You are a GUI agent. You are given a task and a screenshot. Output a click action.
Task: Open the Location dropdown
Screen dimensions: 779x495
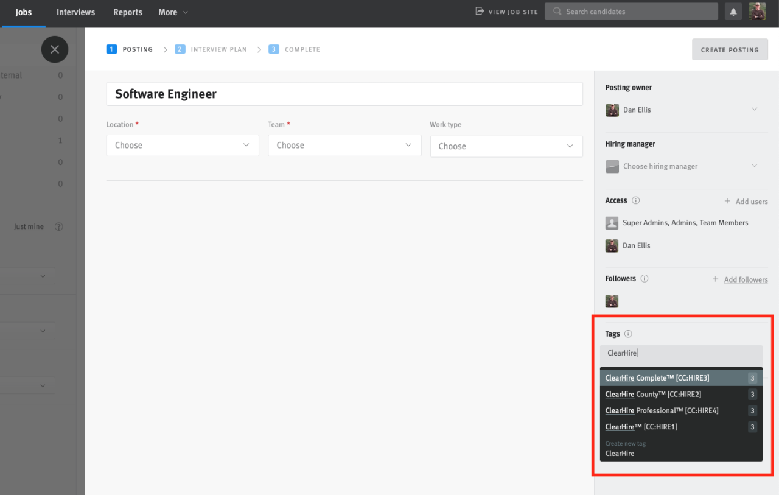pos(183,146)
